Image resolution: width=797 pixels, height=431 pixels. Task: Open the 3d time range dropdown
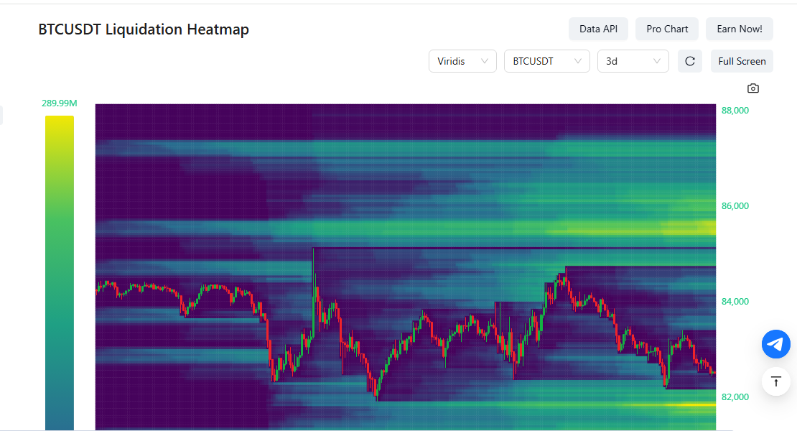633,61
